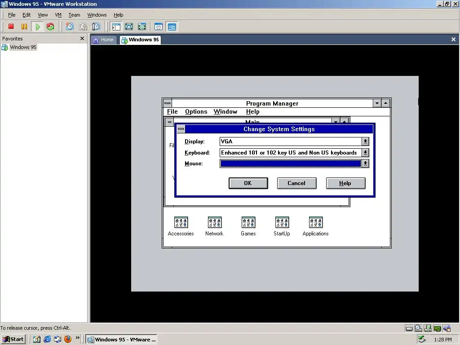Open the Mouse dropdown arrow
Viewport: 460px width, 345px height.
pos(365,164)
